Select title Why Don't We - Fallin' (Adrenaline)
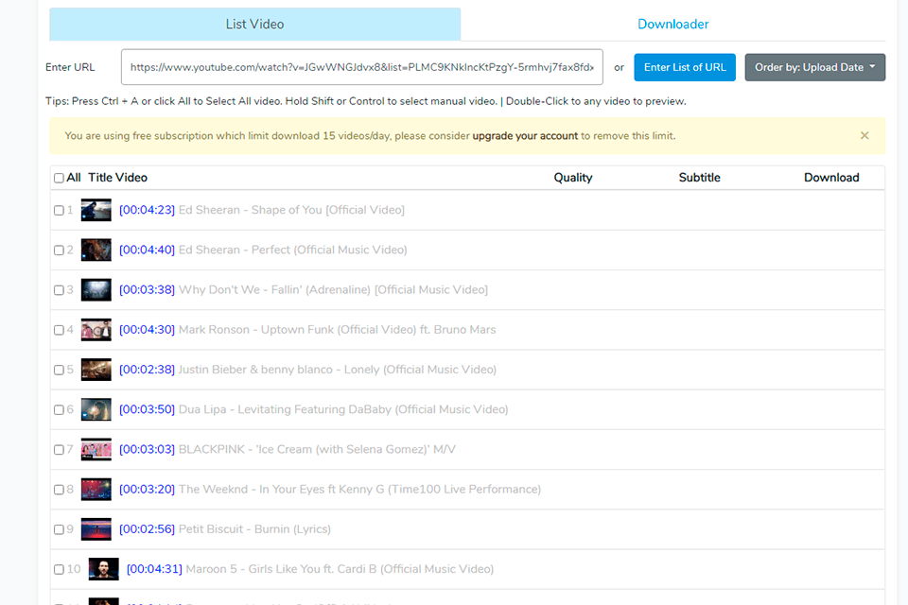The width and height of the screenshot is (908, 605). click(333, 290)
